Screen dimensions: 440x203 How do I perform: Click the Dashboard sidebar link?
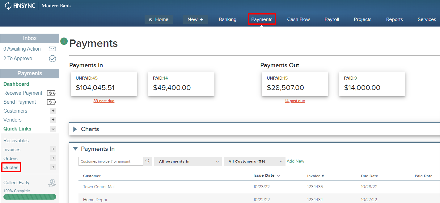pos(16,84)
